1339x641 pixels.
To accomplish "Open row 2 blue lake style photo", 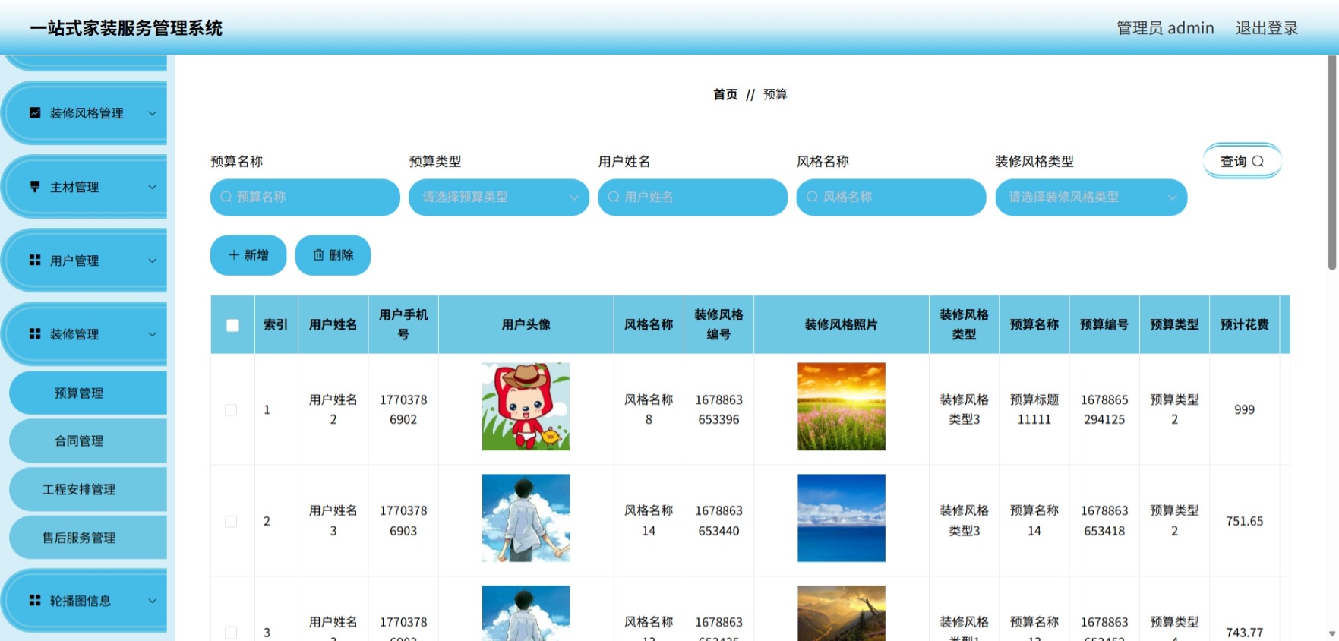I will (x=842, y=518).
